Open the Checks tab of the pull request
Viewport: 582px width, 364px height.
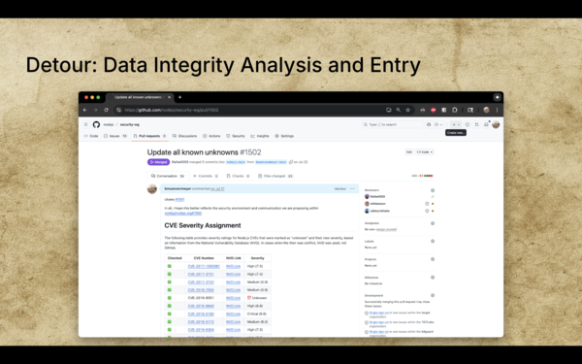pos(238,176)
